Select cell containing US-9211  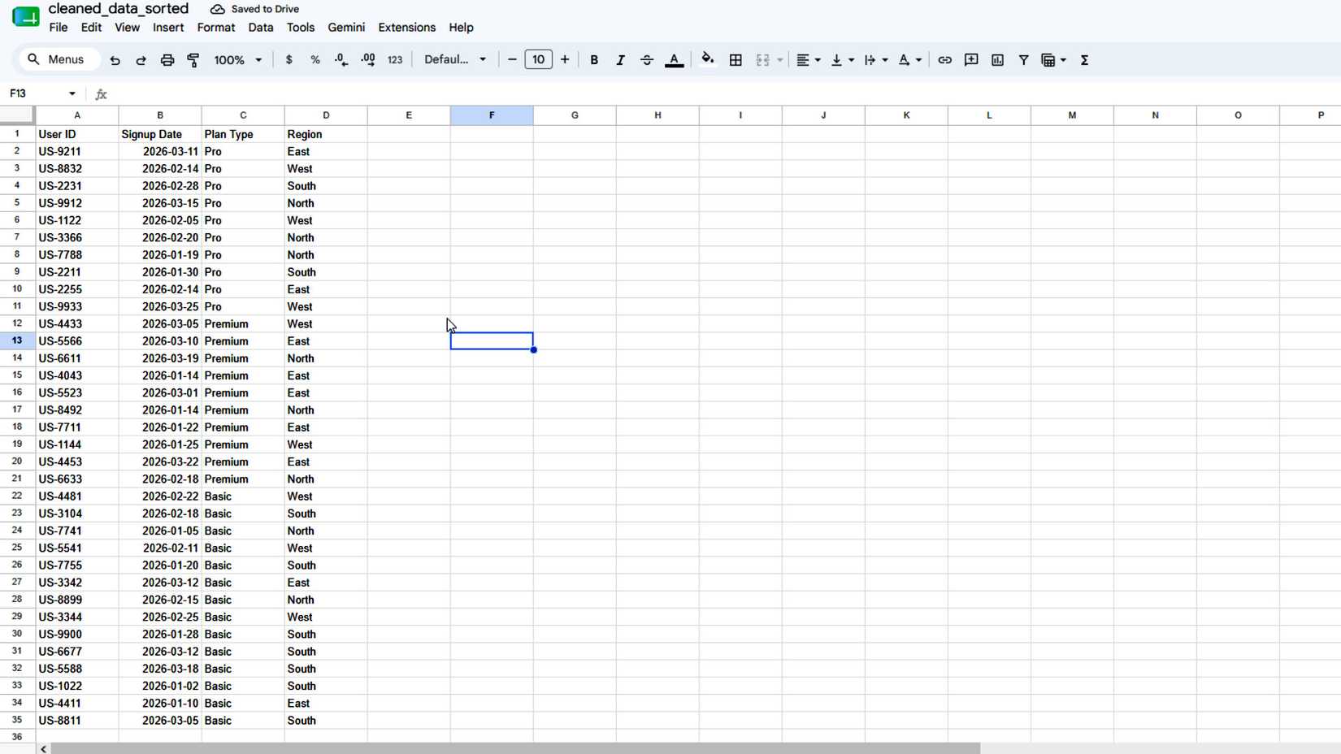click(77, 152)
